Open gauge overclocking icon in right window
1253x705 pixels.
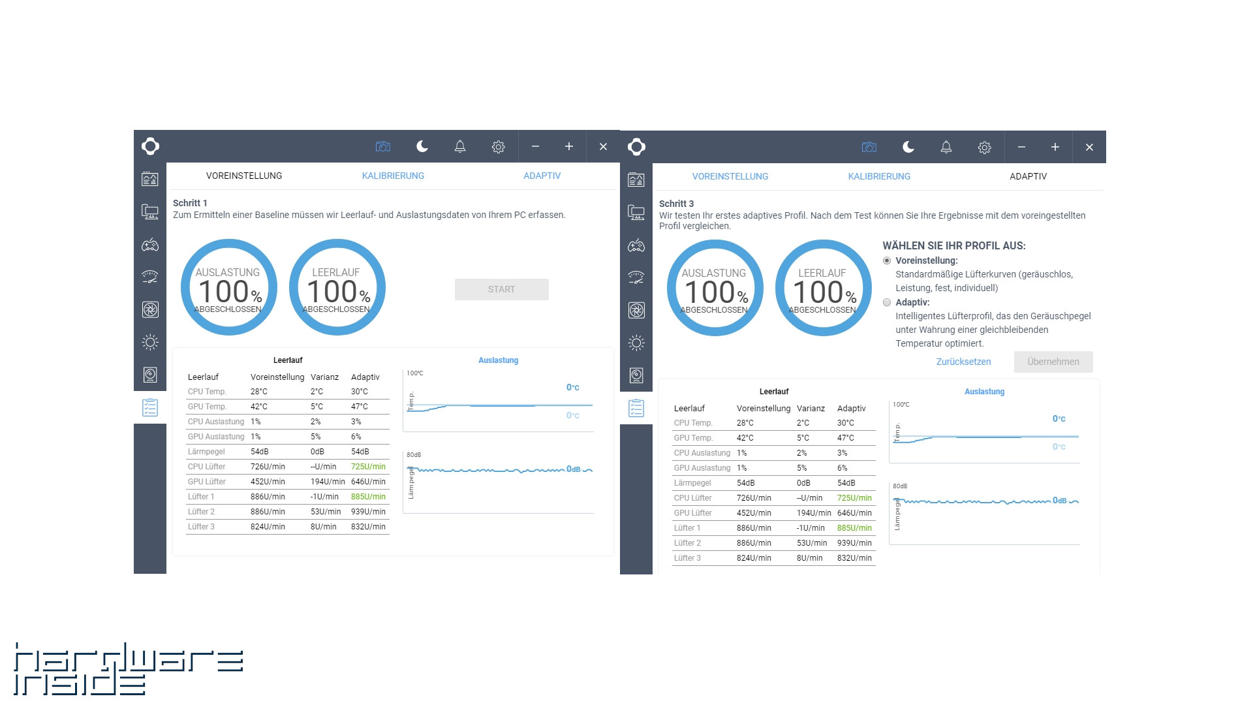point(636,277)
